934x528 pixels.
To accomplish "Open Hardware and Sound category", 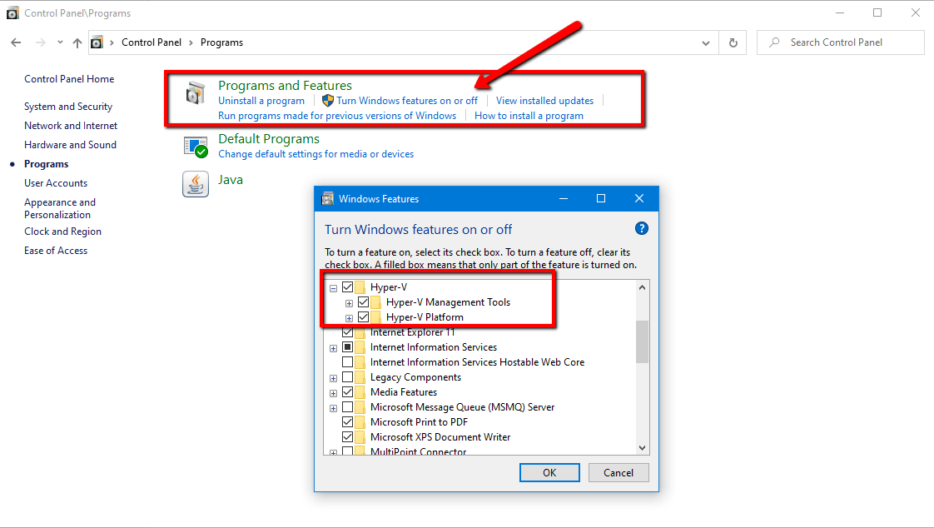I will click(x=70, y=145).
